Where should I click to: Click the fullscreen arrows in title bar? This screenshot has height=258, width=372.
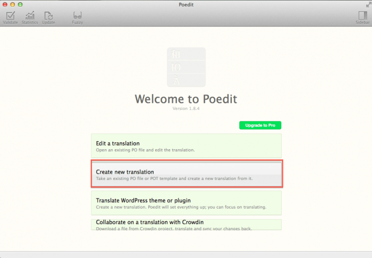point(368,4)
